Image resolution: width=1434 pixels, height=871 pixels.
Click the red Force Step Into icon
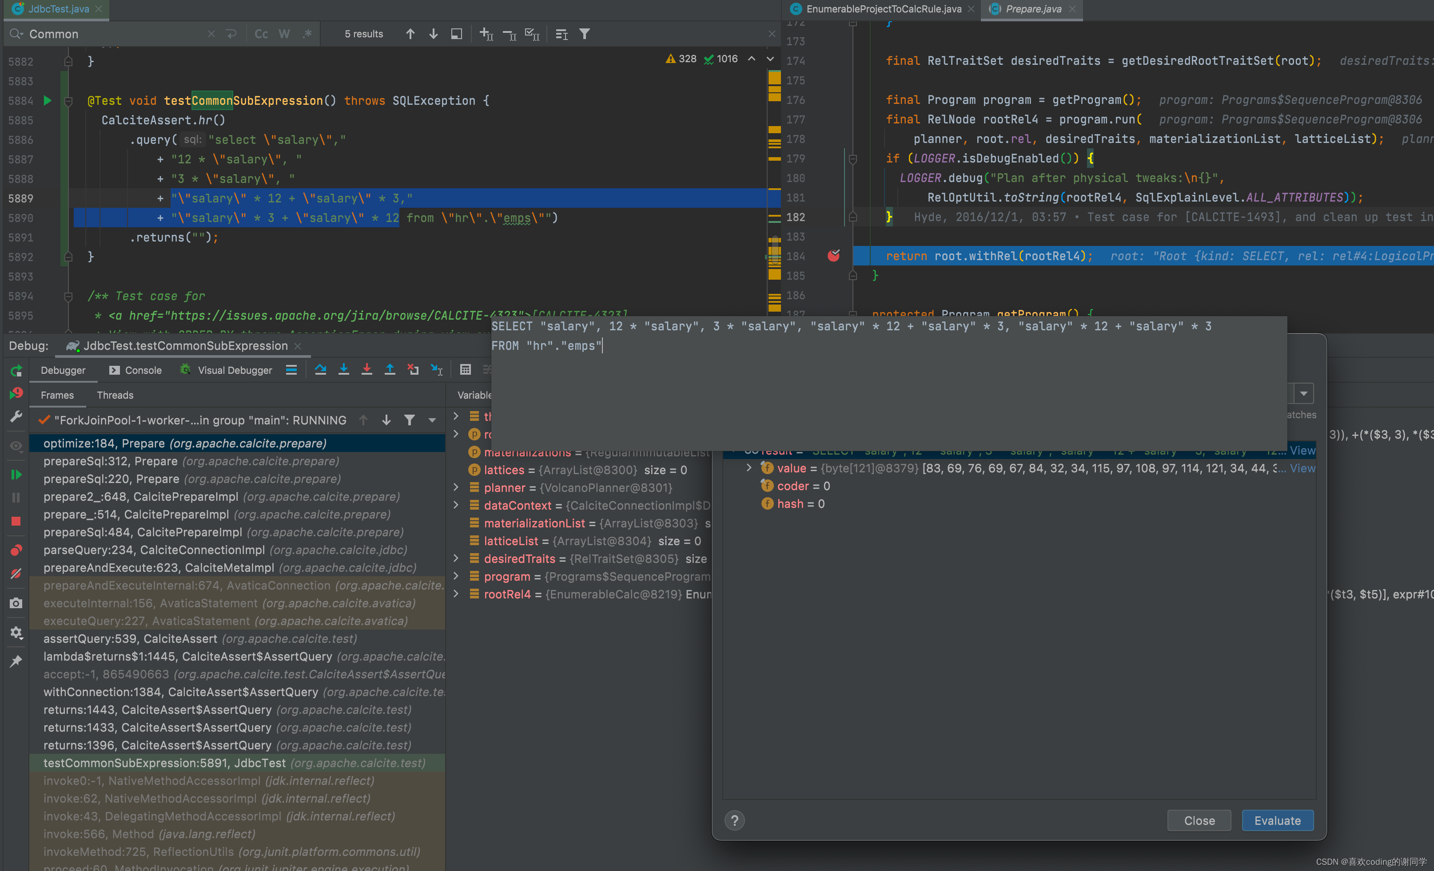366,370
